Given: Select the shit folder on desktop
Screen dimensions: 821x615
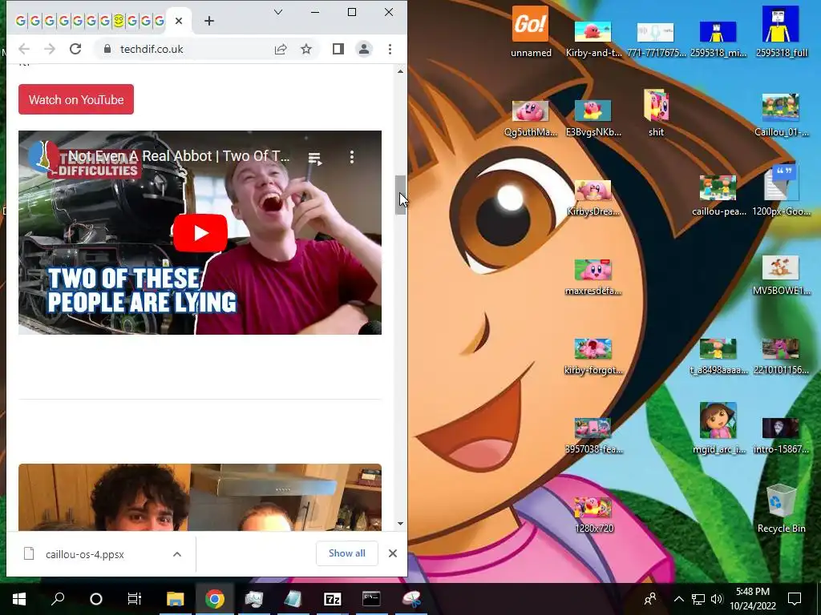Looking at the screenshot, I should 656,113.
